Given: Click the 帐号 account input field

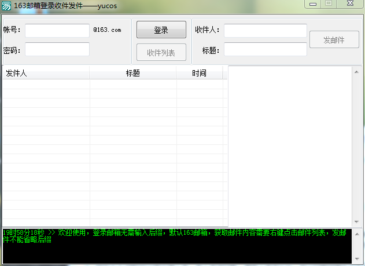Looking at the screenshot, I should pyautogui.click(x=57, y=30).
